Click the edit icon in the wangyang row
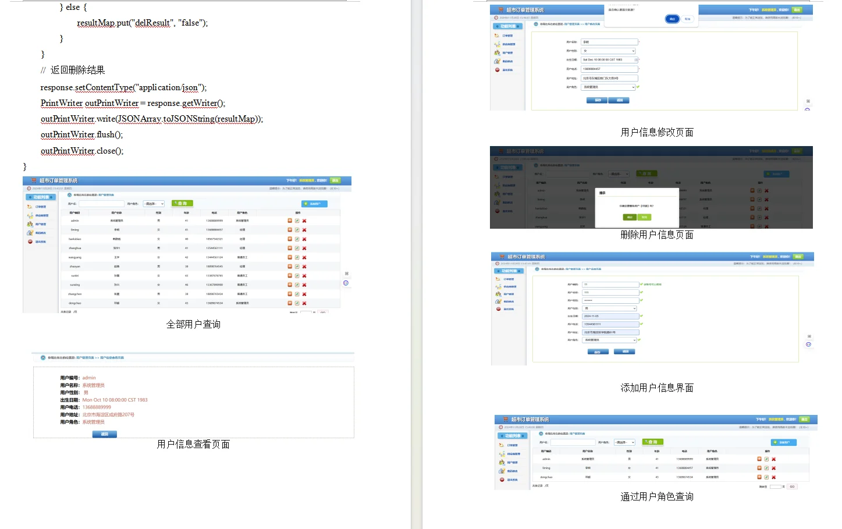 297,257
